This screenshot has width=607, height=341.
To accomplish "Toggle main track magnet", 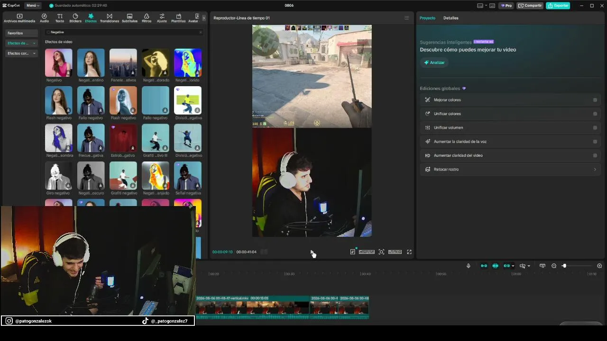I will pyautogui.click(x=484, y=266).
